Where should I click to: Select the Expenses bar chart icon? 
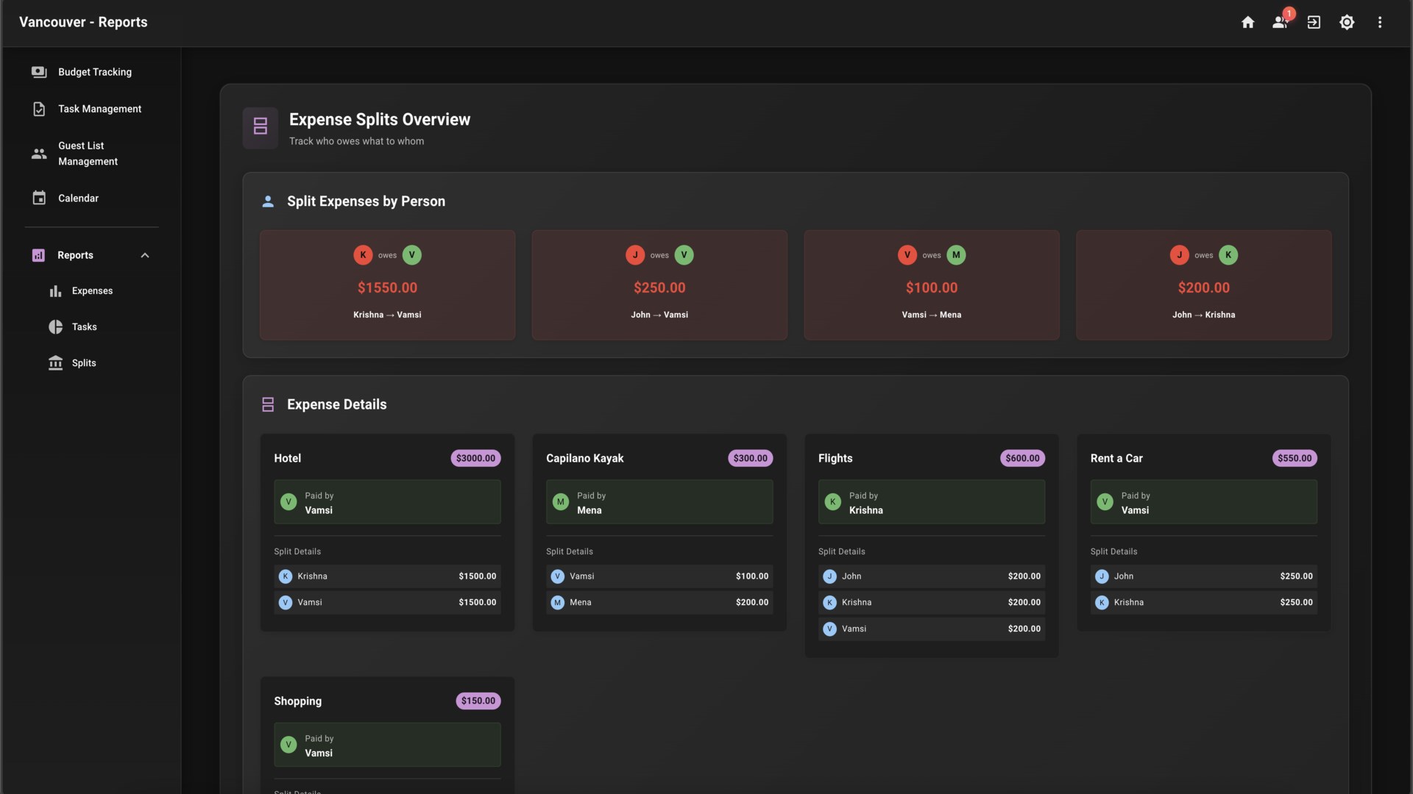click(55, 291)
